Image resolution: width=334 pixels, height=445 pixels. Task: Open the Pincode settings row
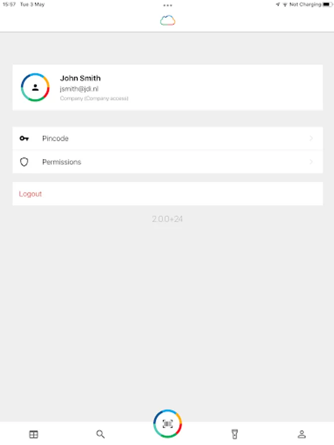168,138
